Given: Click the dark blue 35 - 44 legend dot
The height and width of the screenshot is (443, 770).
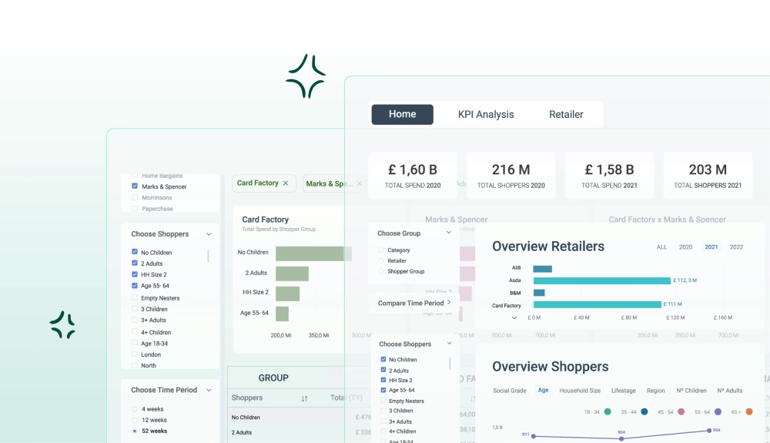Looking at the screenshot, I should pos(644,412).
